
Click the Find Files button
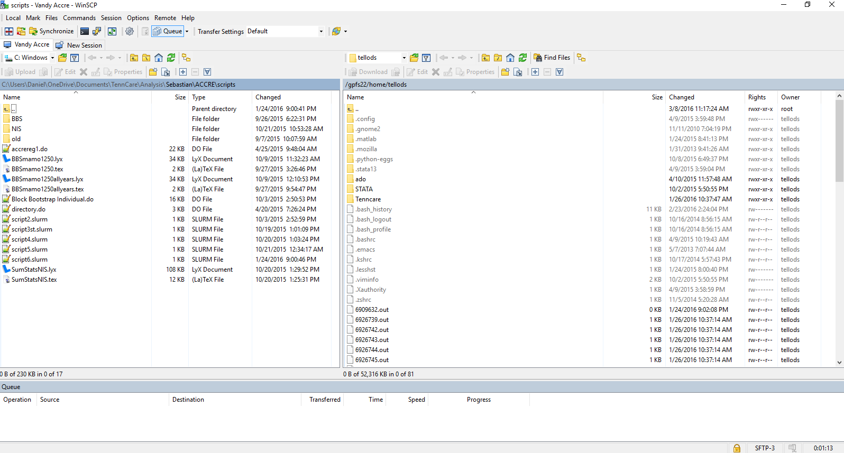coord(552,58)
